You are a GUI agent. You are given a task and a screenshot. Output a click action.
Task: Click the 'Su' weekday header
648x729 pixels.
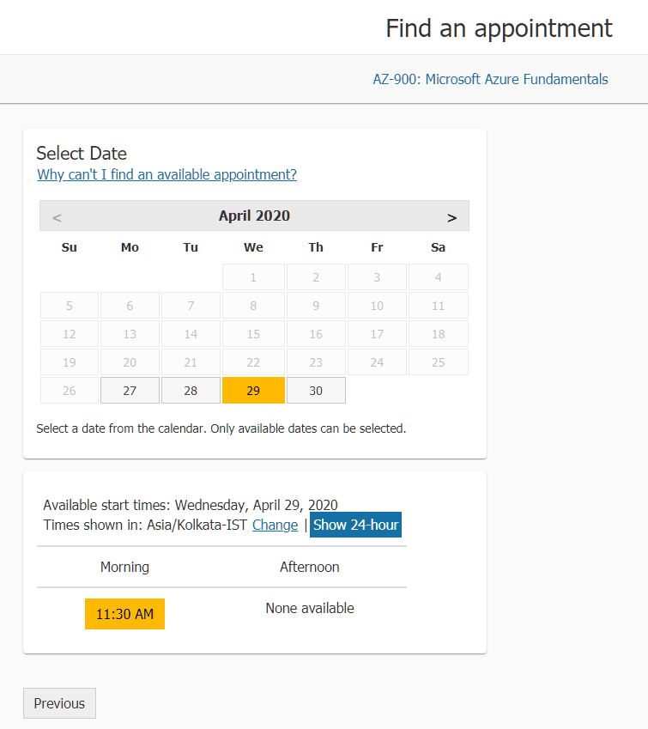[70, 247]
